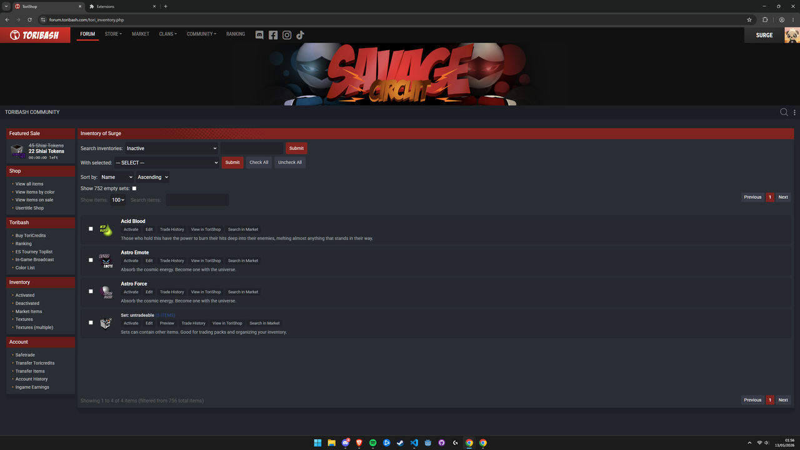Open the TikTok icon in the navbar

[x=300, y=35]
